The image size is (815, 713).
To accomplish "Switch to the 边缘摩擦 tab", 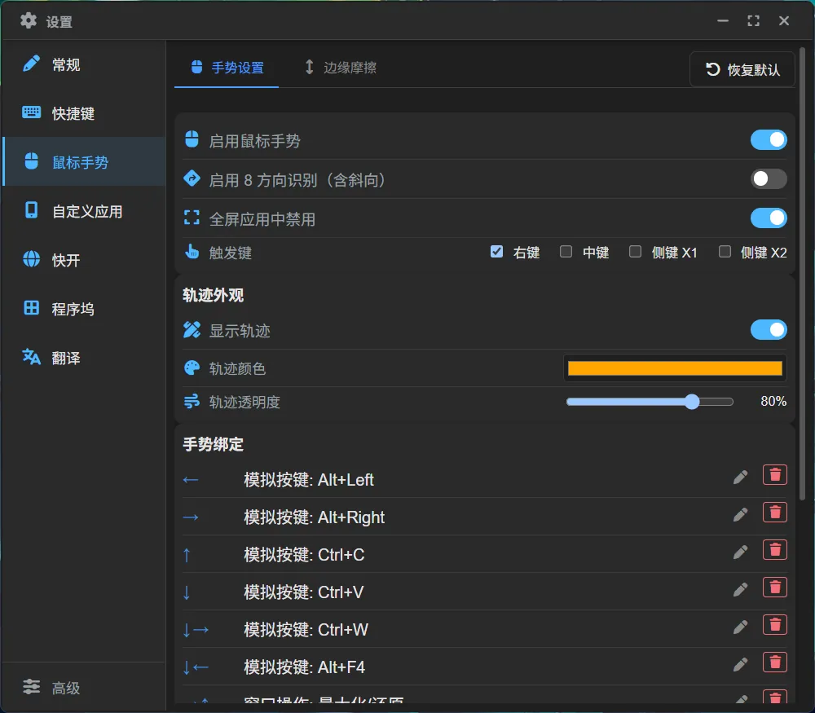I will pyautogui.click(x=341, y=68).
